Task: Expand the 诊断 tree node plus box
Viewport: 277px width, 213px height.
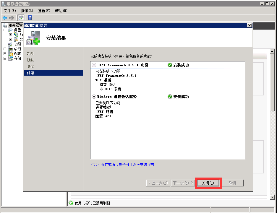Action: 5,49
